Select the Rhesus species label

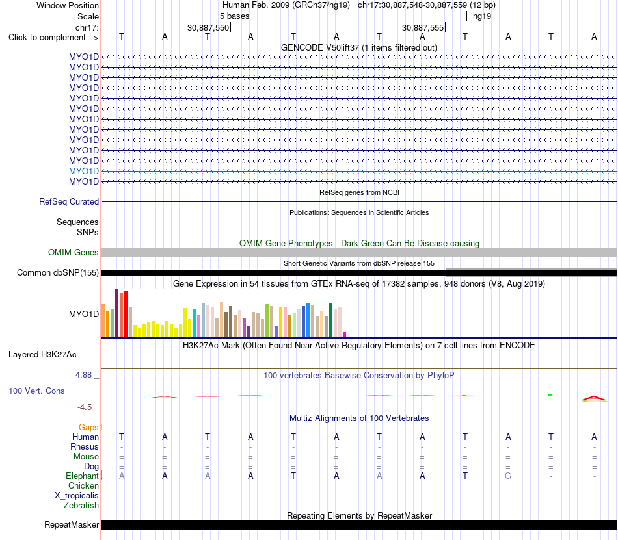coord(85,447)
